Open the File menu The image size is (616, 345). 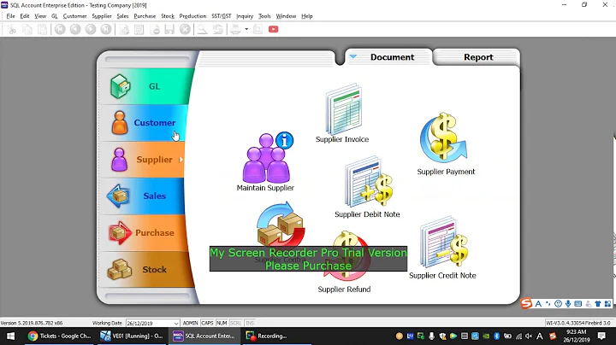pos(10,16)
